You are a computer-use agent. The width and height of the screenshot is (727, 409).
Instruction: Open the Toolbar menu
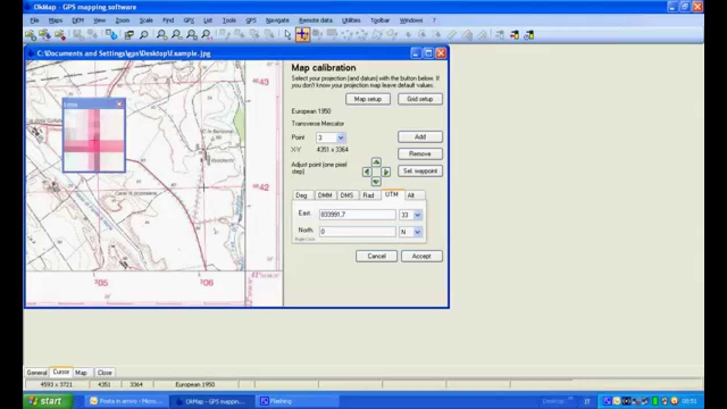pyautogui.click(x=380, y=20)
